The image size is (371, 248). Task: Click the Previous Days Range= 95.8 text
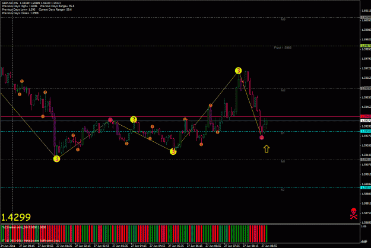(x=57, y=6)
